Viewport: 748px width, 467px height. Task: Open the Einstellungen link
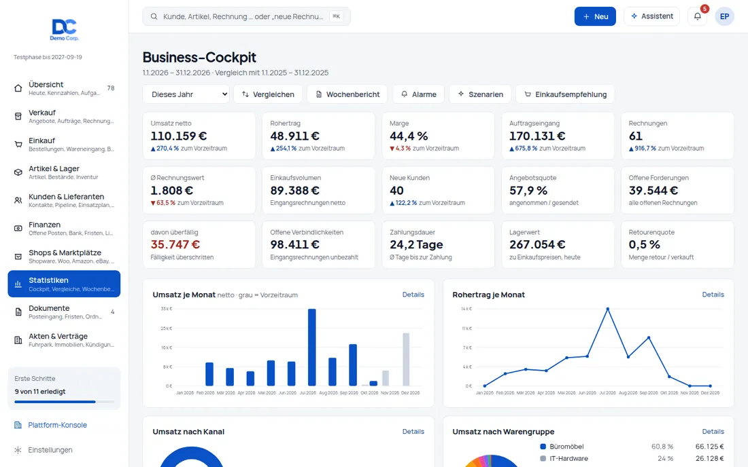50,450
